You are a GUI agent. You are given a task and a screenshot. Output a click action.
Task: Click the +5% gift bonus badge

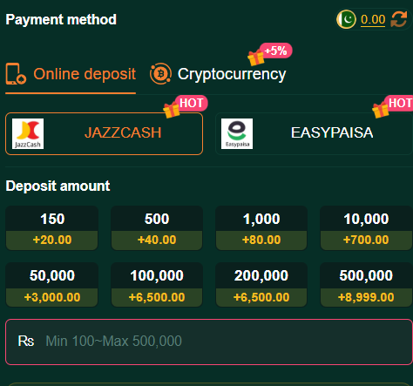(269, 54)
